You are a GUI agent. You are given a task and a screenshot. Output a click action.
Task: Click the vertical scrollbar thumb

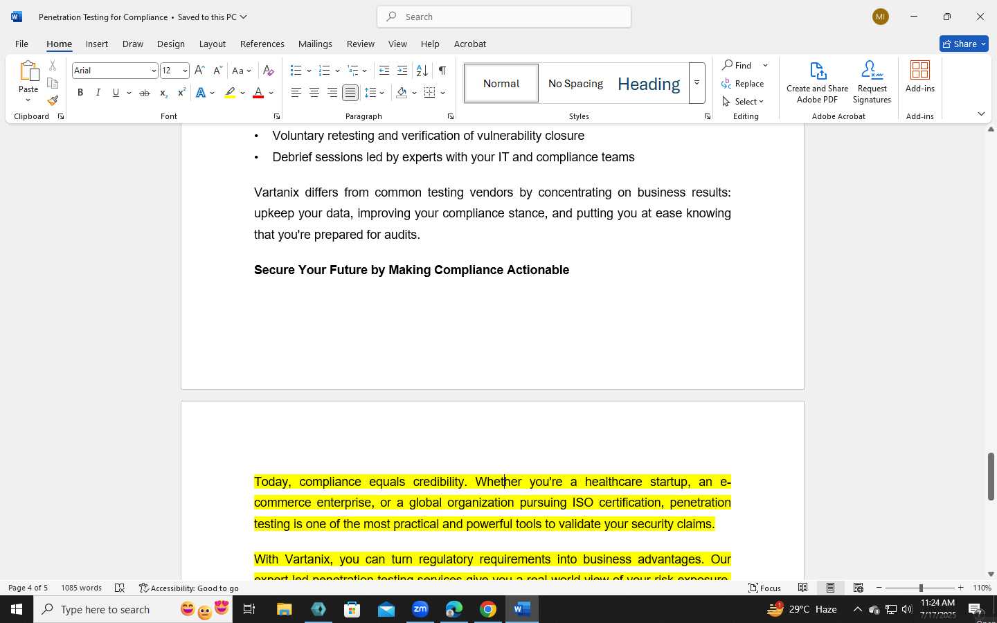pos(991,476)
